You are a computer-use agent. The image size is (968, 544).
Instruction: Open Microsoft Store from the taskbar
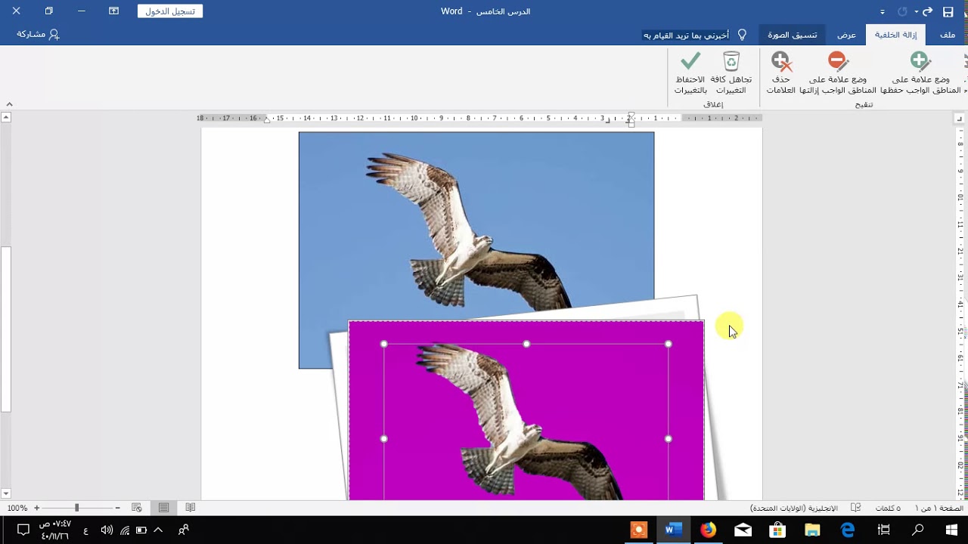pos(777,530)
